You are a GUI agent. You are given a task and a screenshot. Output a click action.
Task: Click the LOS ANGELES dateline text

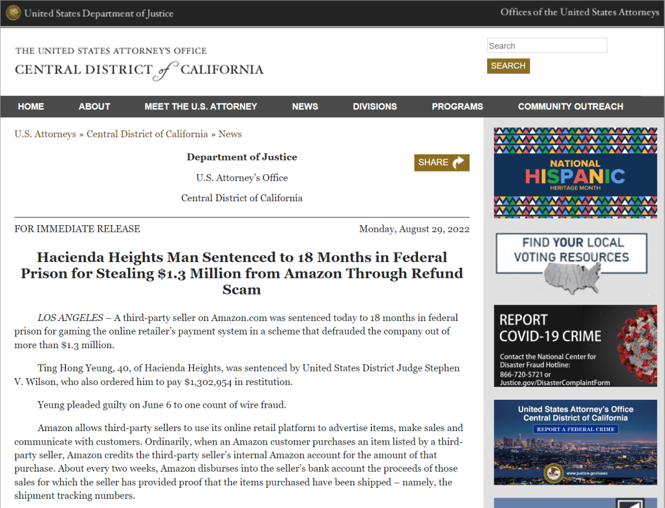pyautogui.click(x=70, y=318)
